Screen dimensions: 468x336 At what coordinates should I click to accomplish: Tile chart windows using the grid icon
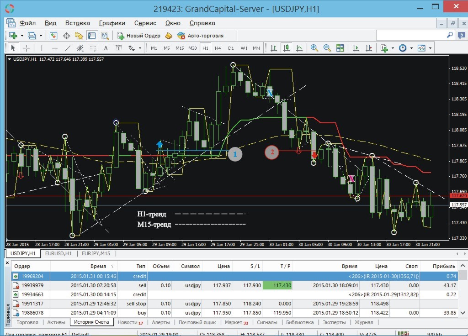pyautogui.click(x=340, y=48)
